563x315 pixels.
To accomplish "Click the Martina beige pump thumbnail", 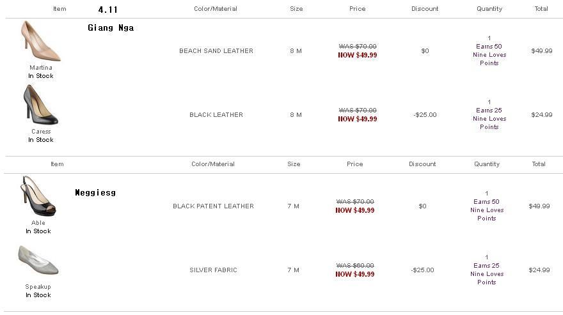I will point(40,42).
